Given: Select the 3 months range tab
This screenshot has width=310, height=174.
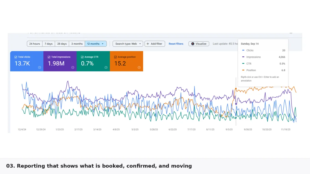Looking at the screenshot, I should tap(77, 44).
